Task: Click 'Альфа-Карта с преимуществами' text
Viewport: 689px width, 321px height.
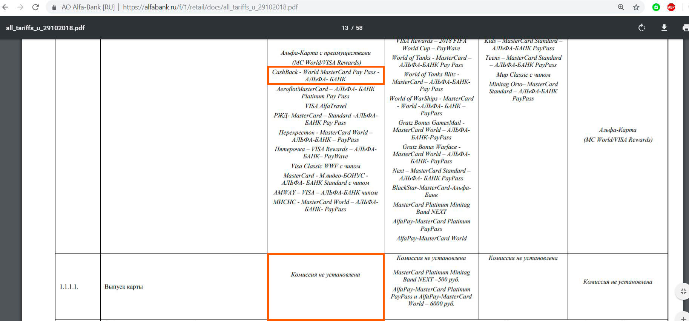Action: [x=325, y=53]
